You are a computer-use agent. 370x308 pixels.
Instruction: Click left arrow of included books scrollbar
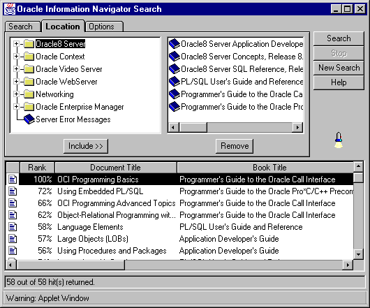tap(173, 127)
